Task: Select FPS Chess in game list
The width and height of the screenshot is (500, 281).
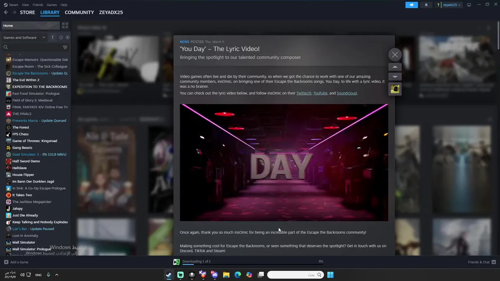Action: coord(20,134)
